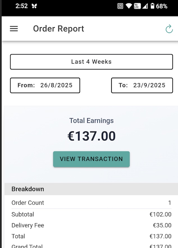Select the Order Count row
Viewport: 178px width, 248px height.
coord(91,203)
